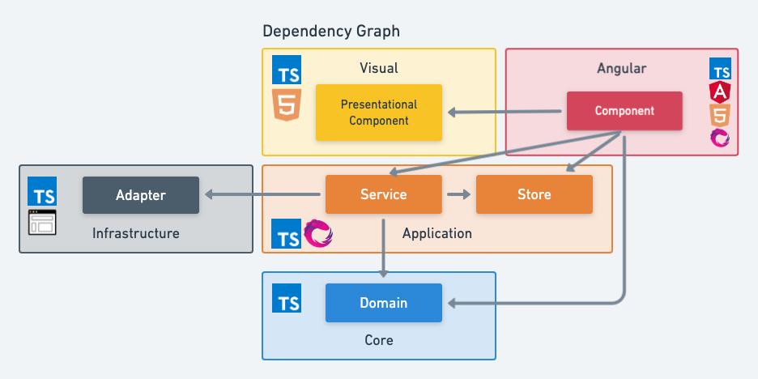
Task: Click the browser window icon in Infrastructure
Action: coord(42,222)
